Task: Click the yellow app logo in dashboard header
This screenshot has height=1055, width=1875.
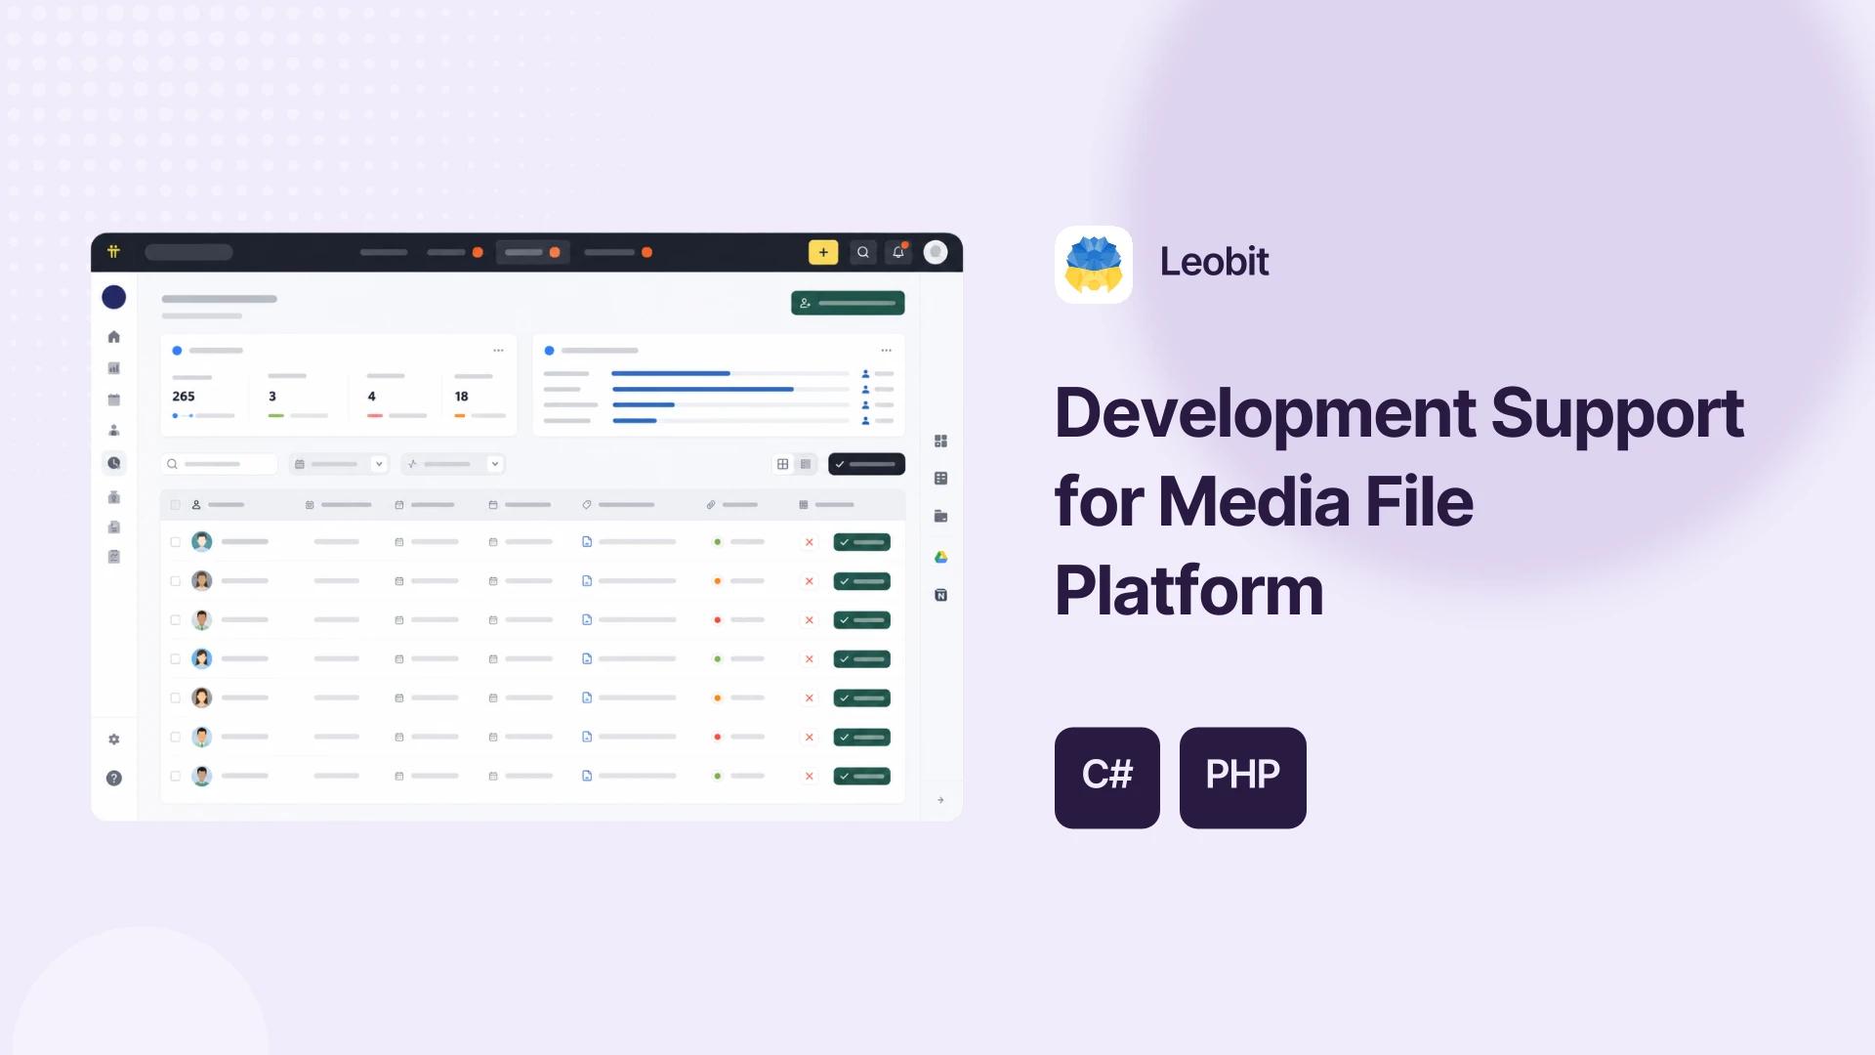Action: coord(113,252)
